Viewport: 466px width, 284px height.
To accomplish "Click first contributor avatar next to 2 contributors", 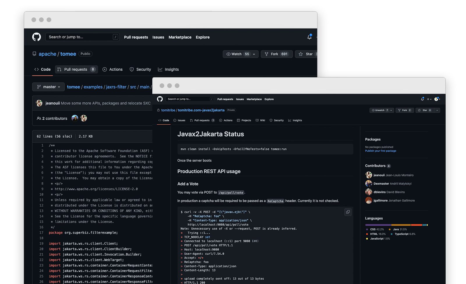I will pos(75,118).
